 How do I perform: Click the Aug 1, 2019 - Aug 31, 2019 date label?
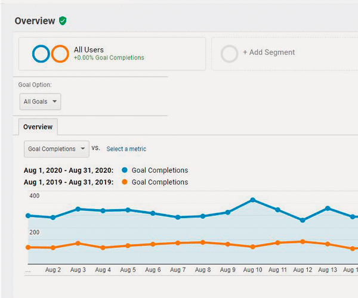coord(69,182)
